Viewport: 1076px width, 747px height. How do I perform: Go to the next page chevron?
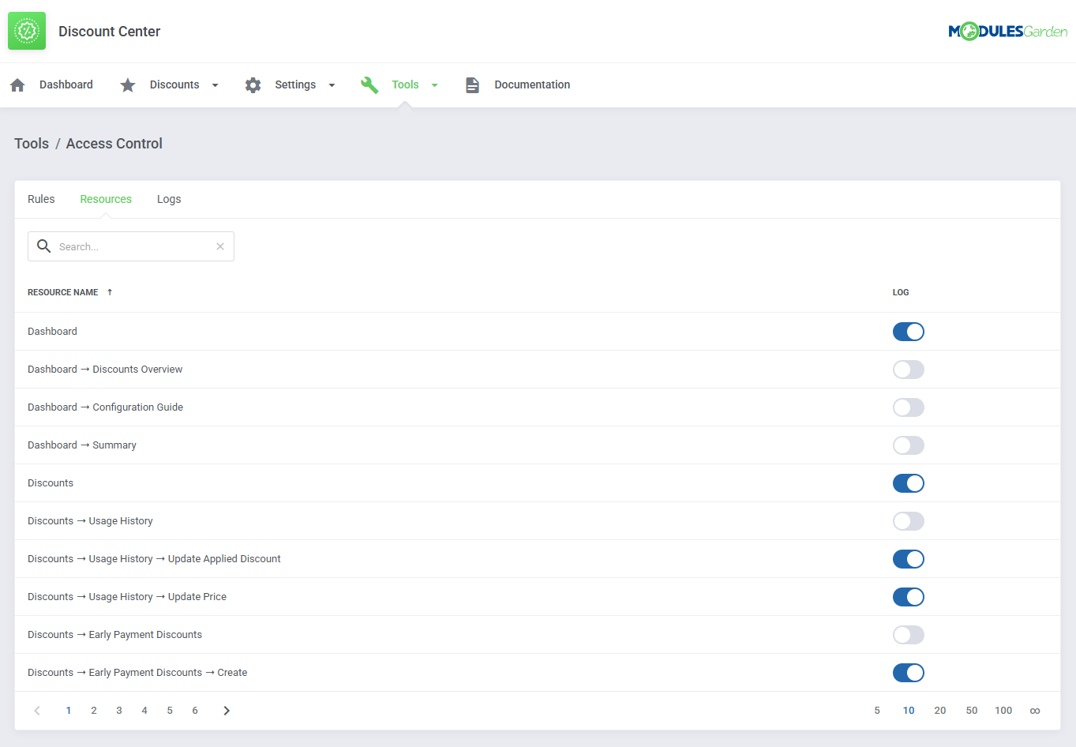pos(227,711)
